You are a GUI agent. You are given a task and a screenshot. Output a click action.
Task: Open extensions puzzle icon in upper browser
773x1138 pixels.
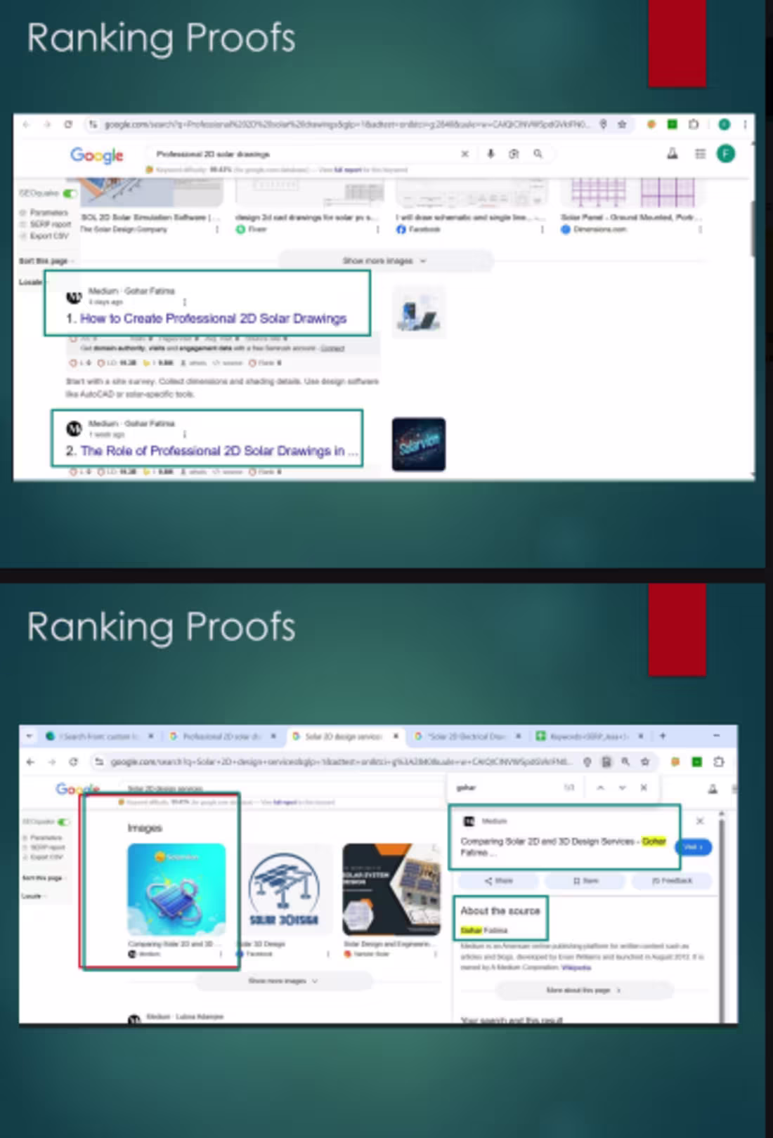point(694,124)
